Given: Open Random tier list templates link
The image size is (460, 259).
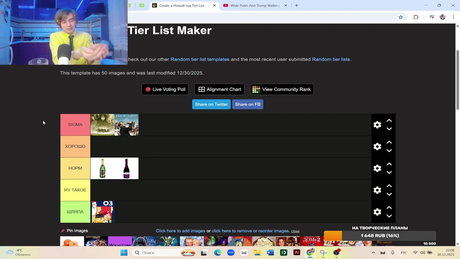Looking at the screenshot, I should [200, 59].
